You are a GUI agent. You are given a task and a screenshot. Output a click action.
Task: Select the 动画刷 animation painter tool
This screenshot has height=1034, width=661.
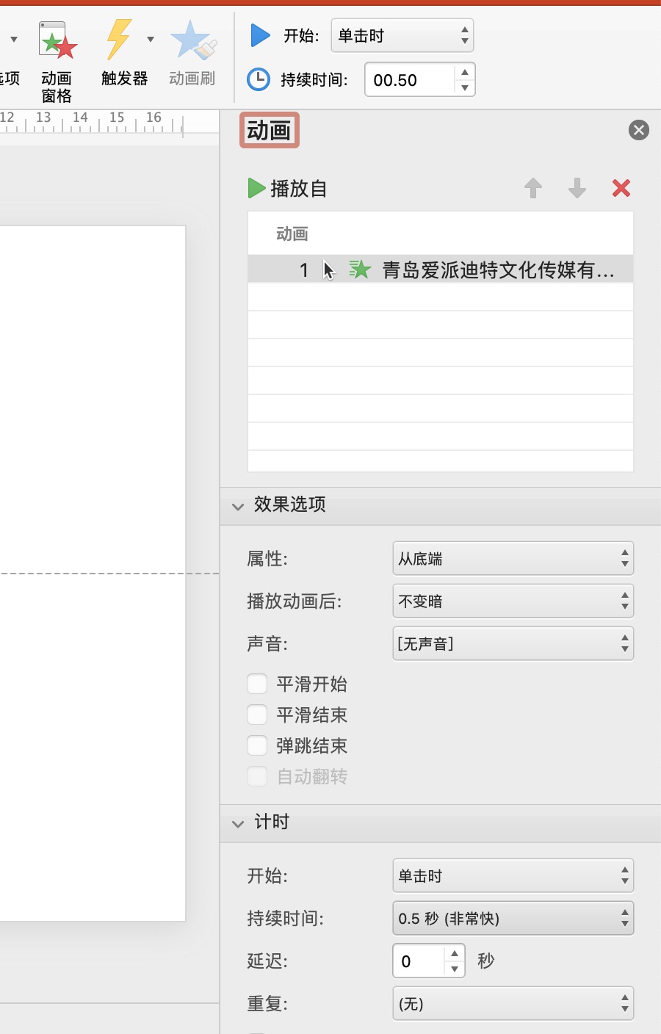point(192,53)
